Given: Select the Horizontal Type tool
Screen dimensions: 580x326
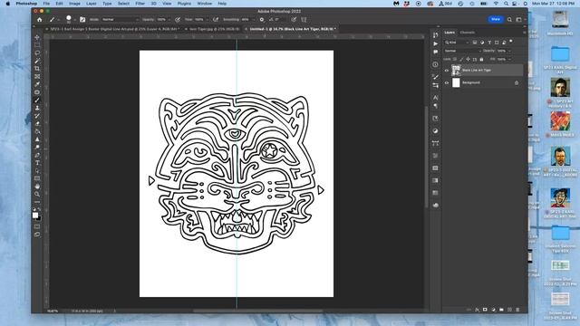Looking at the screenshot, I should (37, 163).
